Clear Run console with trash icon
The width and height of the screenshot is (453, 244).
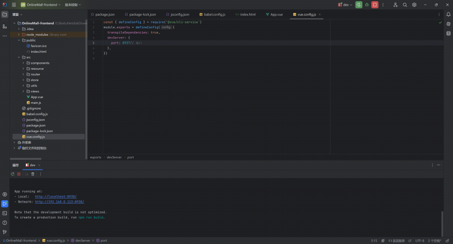(x=33, y=174)
